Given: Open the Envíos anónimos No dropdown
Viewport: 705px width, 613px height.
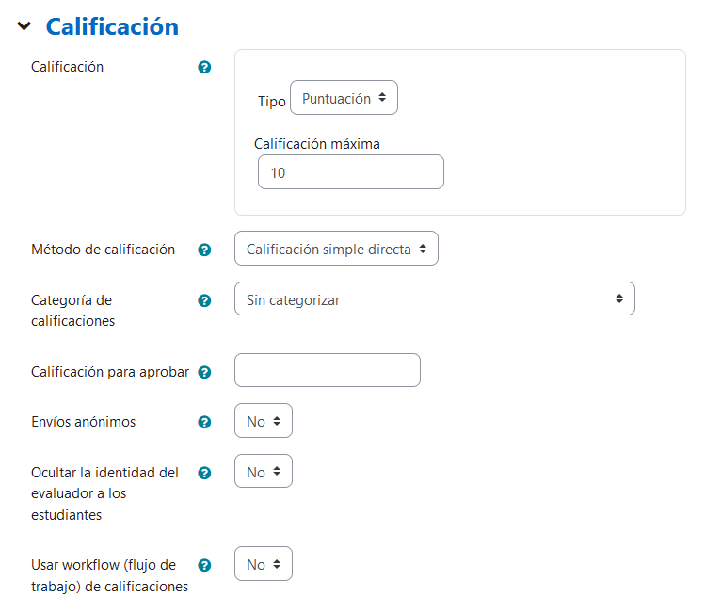Looking at the screenshot, I should pyautogui.click(x=264, y=421).
